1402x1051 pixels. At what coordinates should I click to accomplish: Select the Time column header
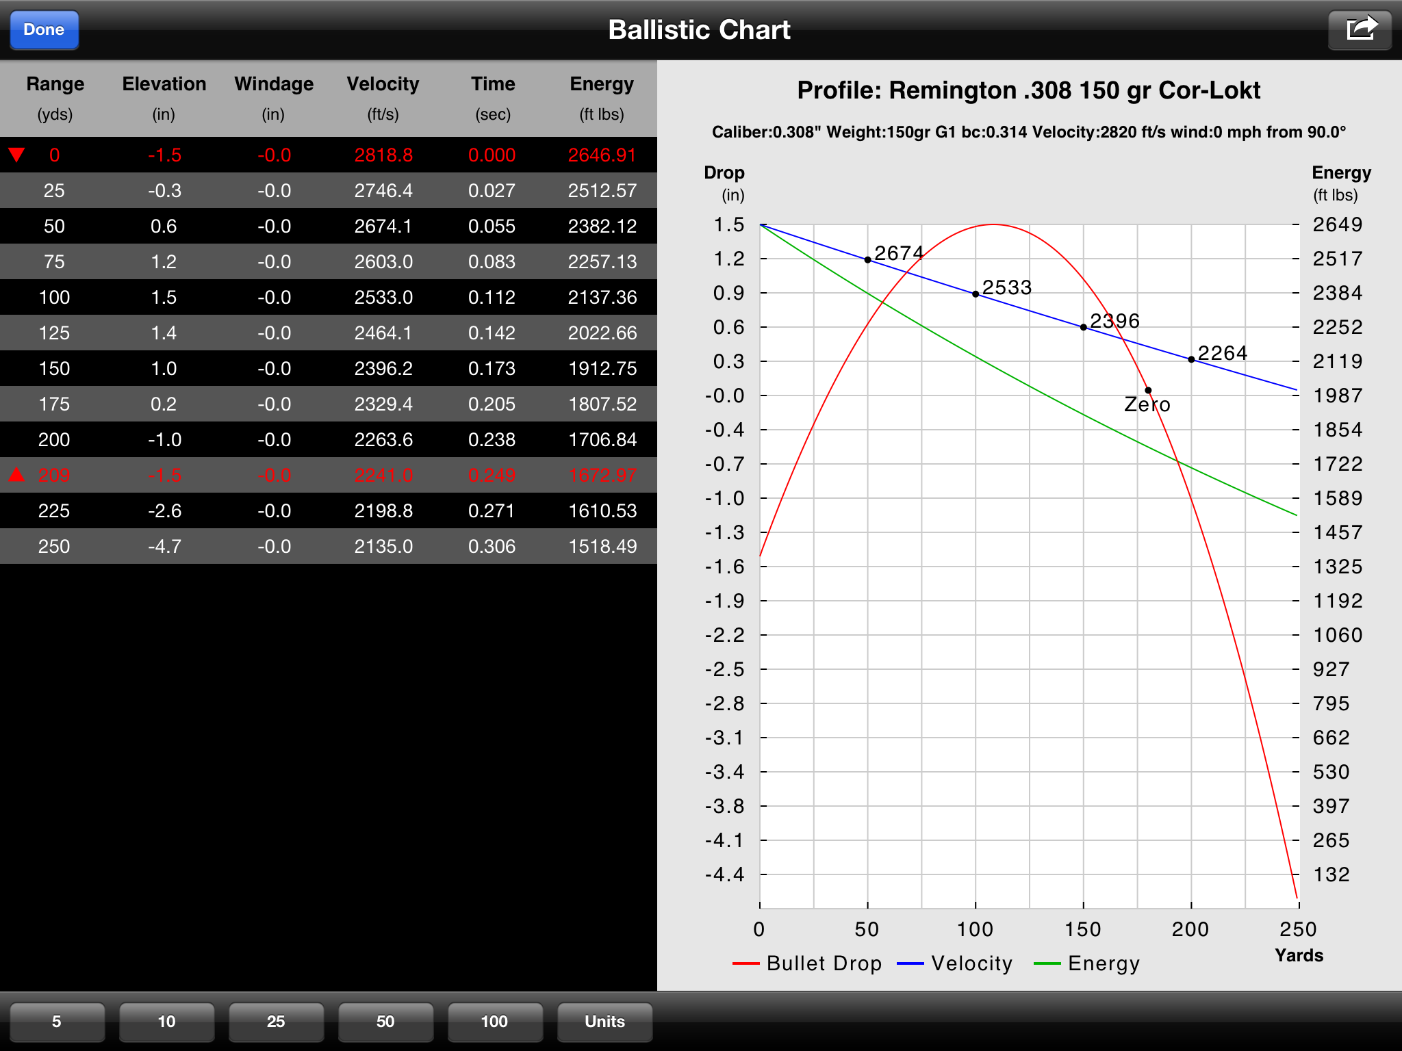coord(493,98)
